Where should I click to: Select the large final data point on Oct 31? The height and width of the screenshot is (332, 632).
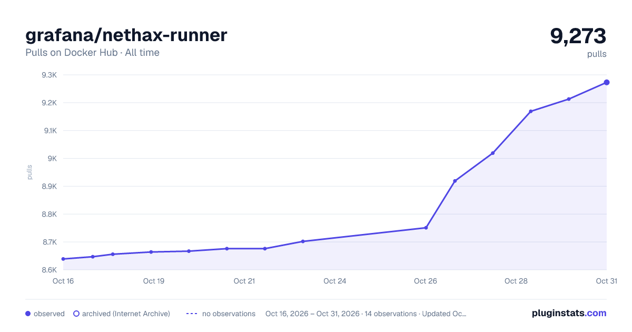click(607, 82)
